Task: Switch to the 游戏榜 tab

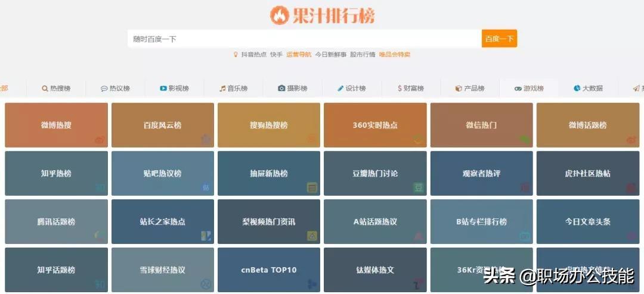Action: (x=529, y=88)
